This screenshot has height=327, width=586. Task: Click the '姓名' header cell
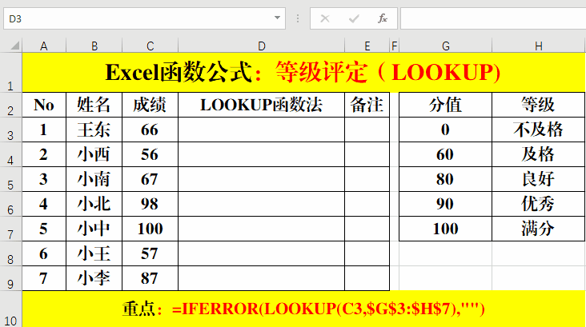(94, 105)
